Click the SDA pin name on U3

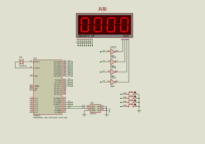coord(93,109)
